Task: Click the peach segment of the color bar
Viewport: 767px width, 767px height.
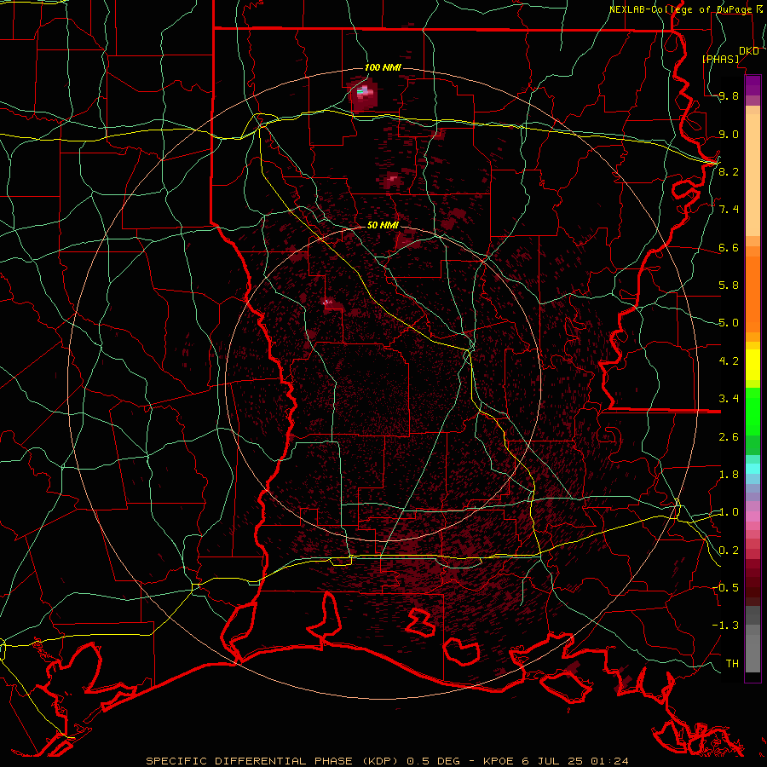Action: click(x=753, y=171)
